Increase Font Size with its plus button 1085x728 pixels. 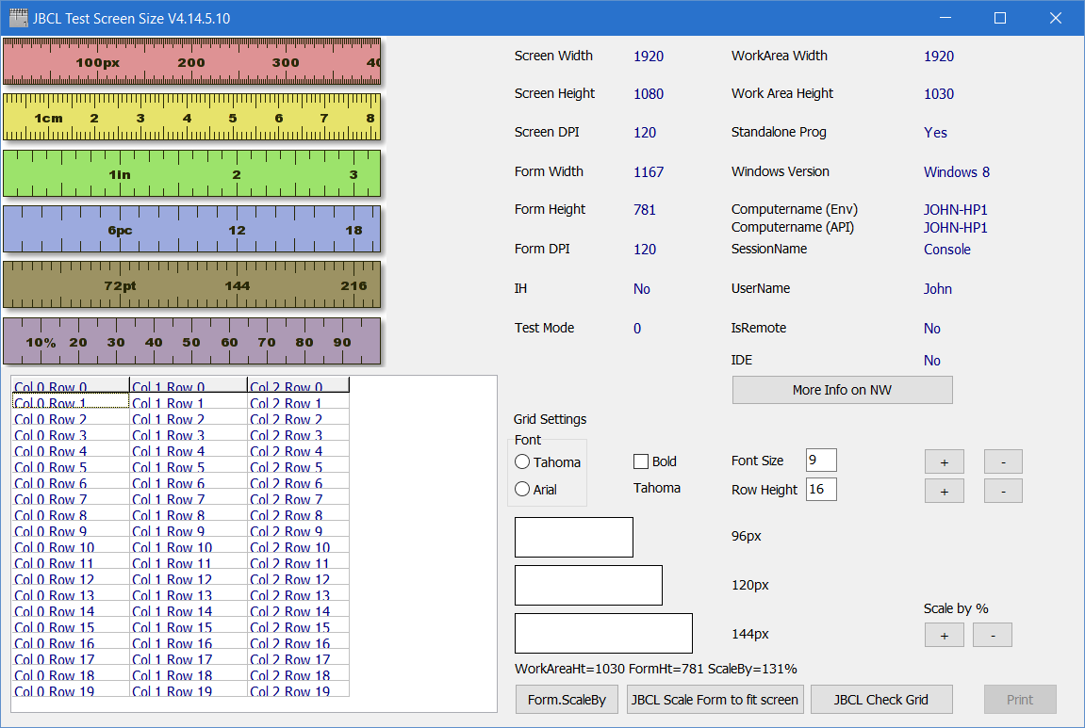(x=944, y=461)
